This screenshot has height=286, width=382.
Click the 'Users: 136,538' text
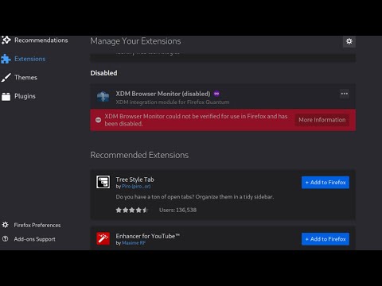(177, 210)
